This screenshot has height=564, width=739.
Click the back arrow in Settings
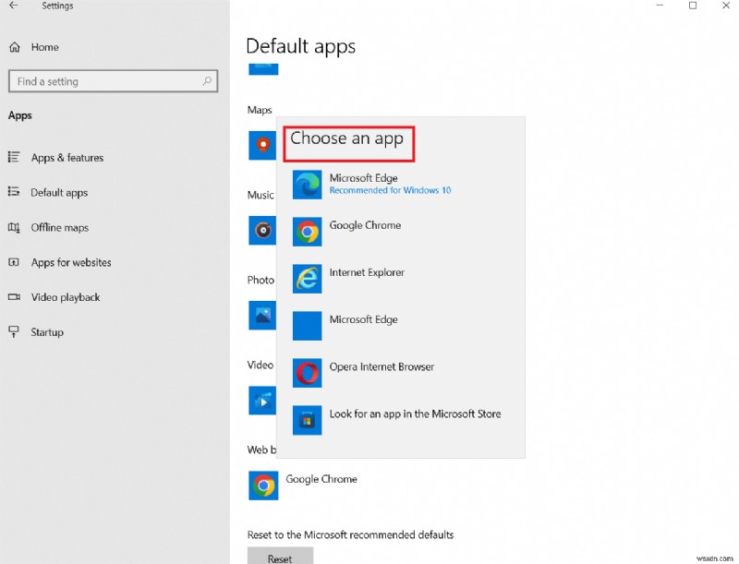(14, 6)
